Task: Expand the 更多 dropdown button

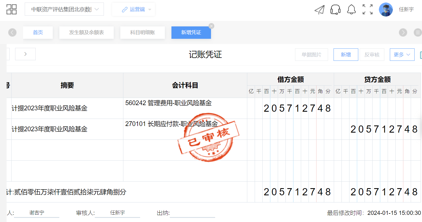Action: [402, 55]
